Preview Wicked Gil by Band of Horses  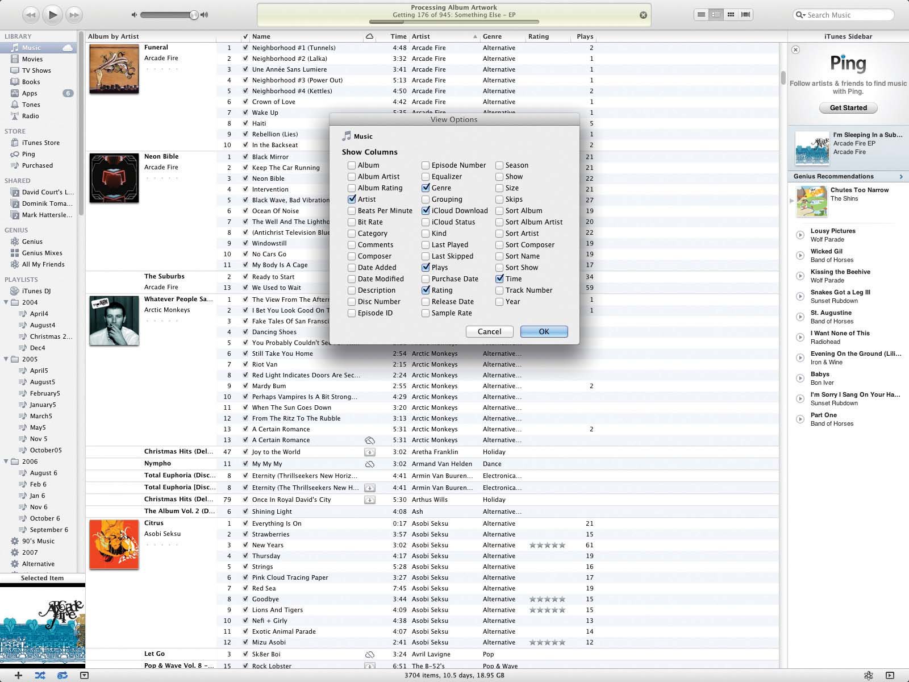pos(800,255)
